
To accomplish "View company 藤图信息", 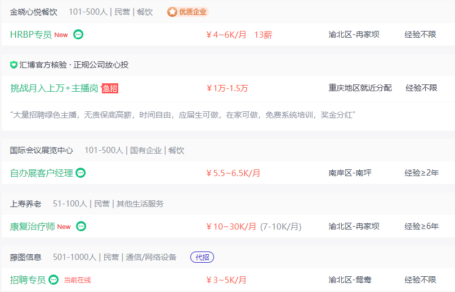I will click(x=25, y=257).
